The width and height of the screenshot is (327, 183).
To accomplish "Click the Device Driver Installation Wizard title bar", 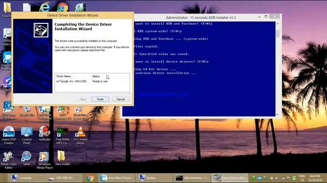I will click(73, 15).
